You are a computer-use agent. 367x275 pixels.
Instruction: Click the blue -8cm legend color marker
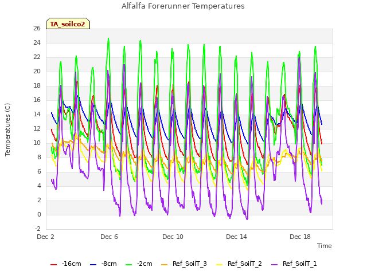pyautogui.click(x=93, y=265)
